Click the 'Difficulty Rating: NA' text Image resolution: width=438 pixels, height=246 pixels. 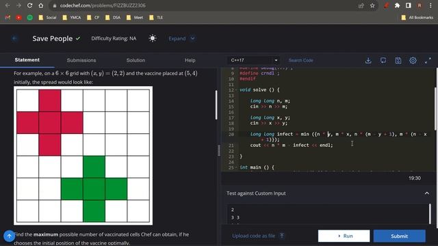tap(114, 38)
